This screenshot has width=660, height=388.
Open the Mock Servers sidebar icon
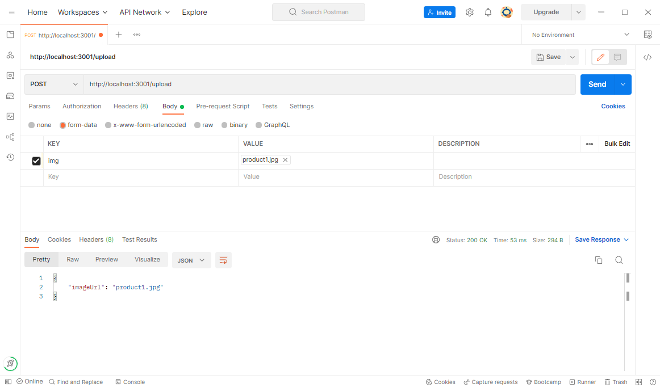click(11, 96)
